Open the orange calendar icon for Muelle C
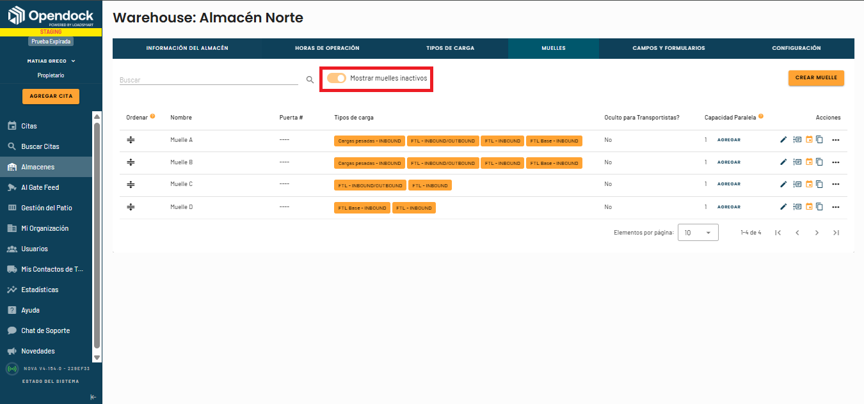 pos(809,184)
